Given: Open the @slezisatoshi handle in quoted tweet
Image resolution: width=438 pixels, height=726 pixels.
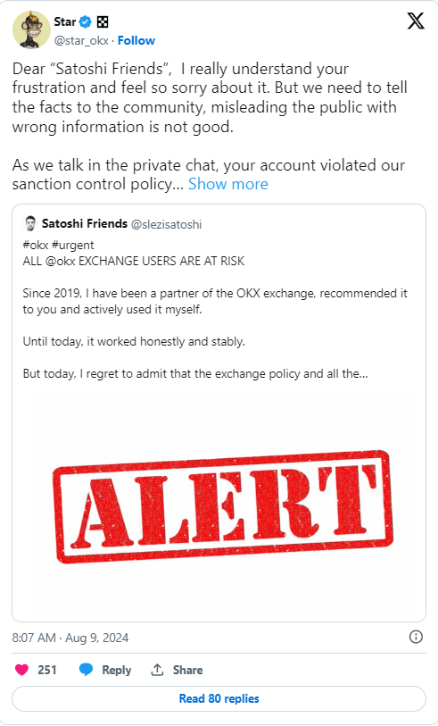Looking at the screenshot, I should 167,224.
